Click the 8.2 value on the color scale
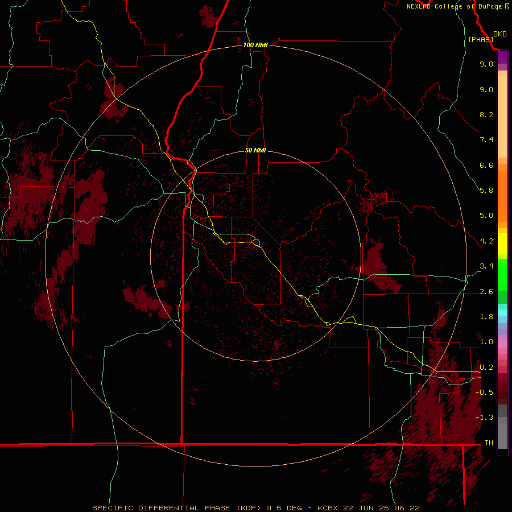 pos(486,114)
